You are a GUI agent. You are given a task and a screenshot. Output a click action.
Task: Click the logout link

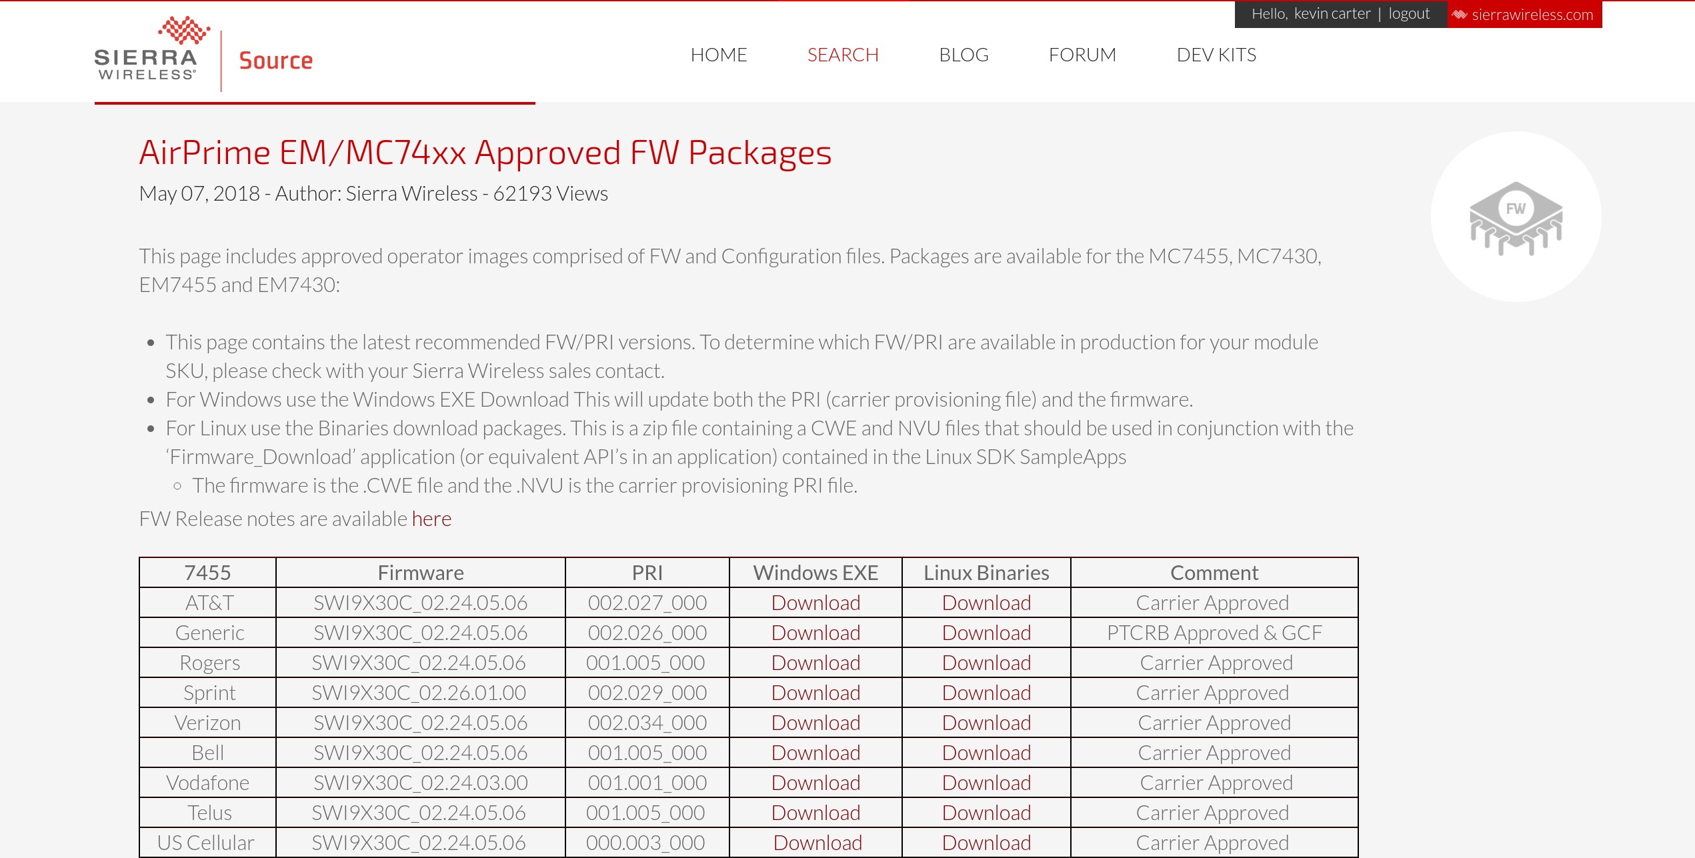click(1408, 14)
